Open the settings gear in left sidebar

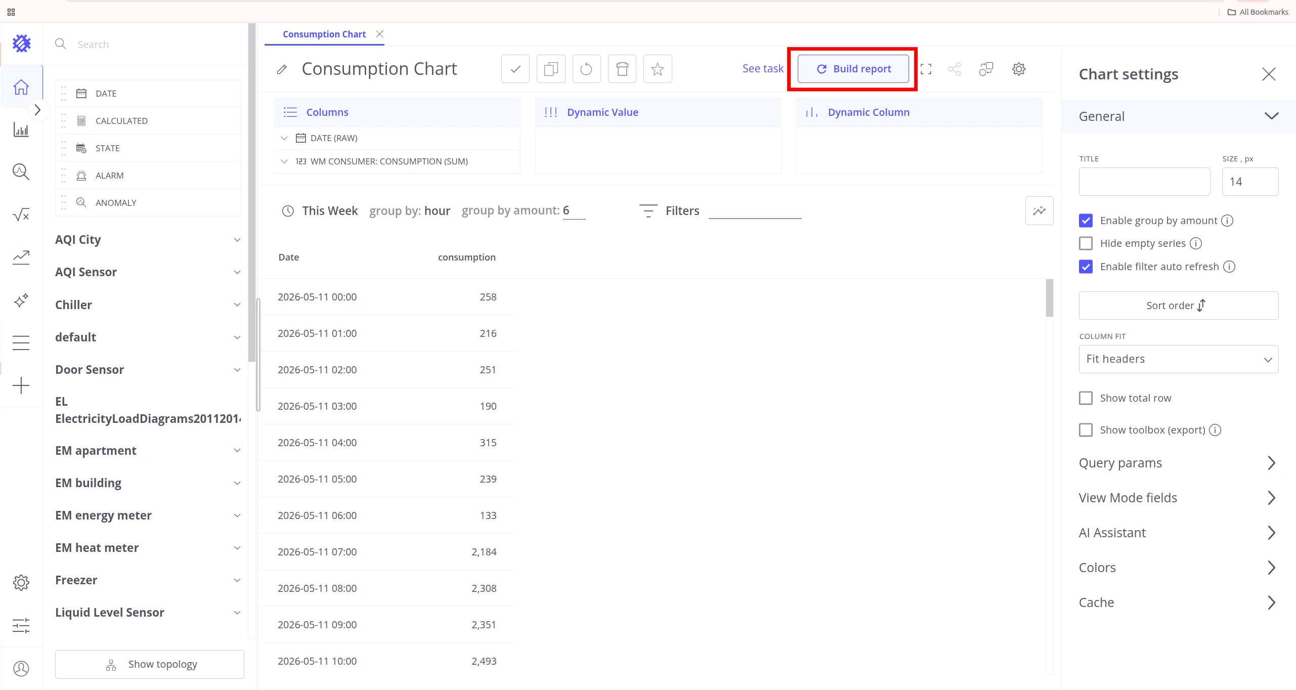[x=21, y=583]
